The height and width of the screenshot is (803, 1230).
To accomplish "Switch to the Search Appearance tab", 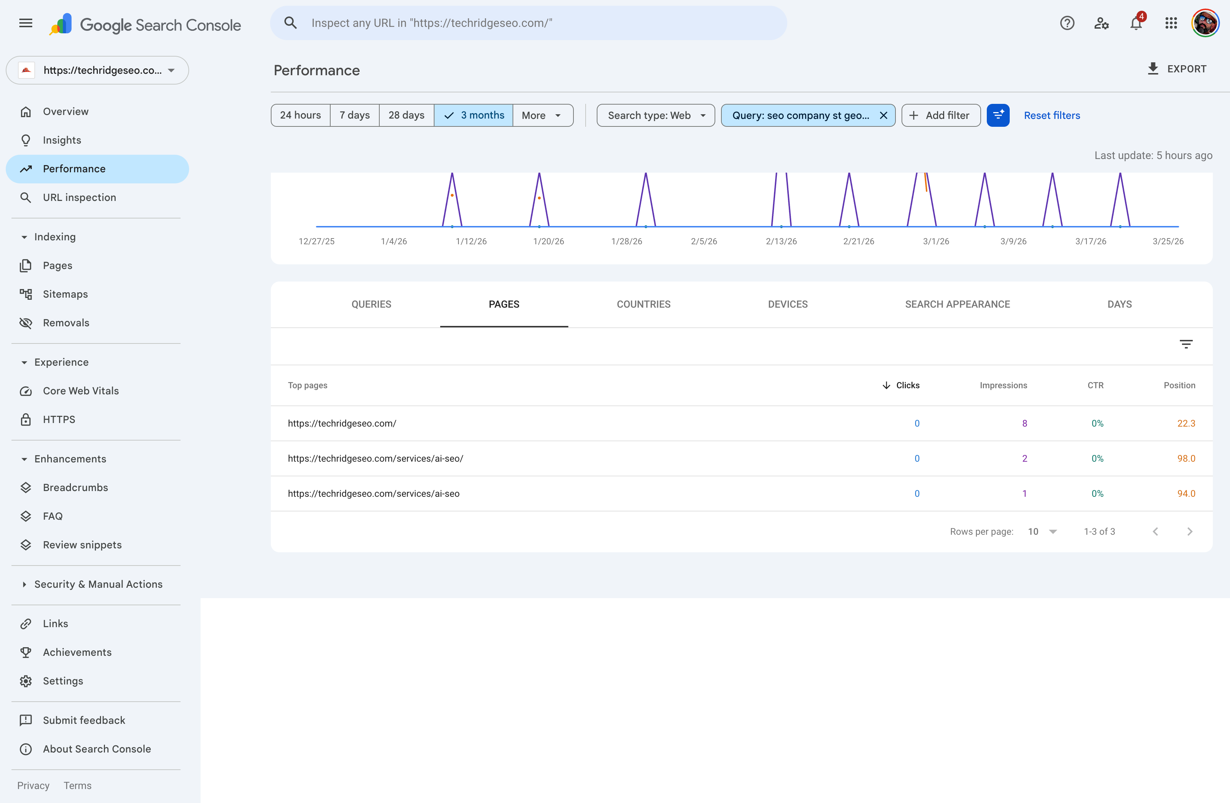I will pyautogui.click(x=957, y=304).
